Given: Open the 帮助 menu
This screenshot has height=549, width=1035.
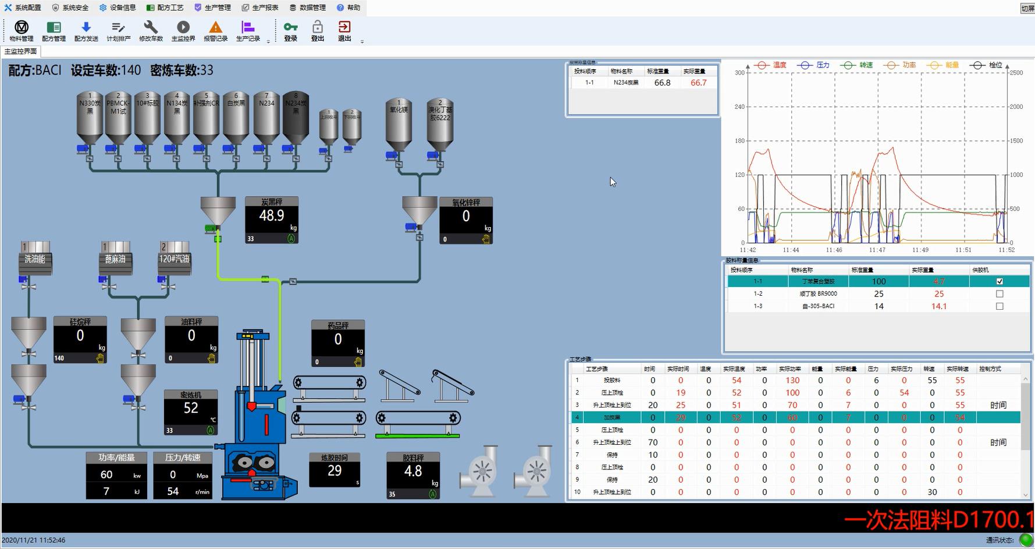Looking at the screenshot, I should (348, 8).
